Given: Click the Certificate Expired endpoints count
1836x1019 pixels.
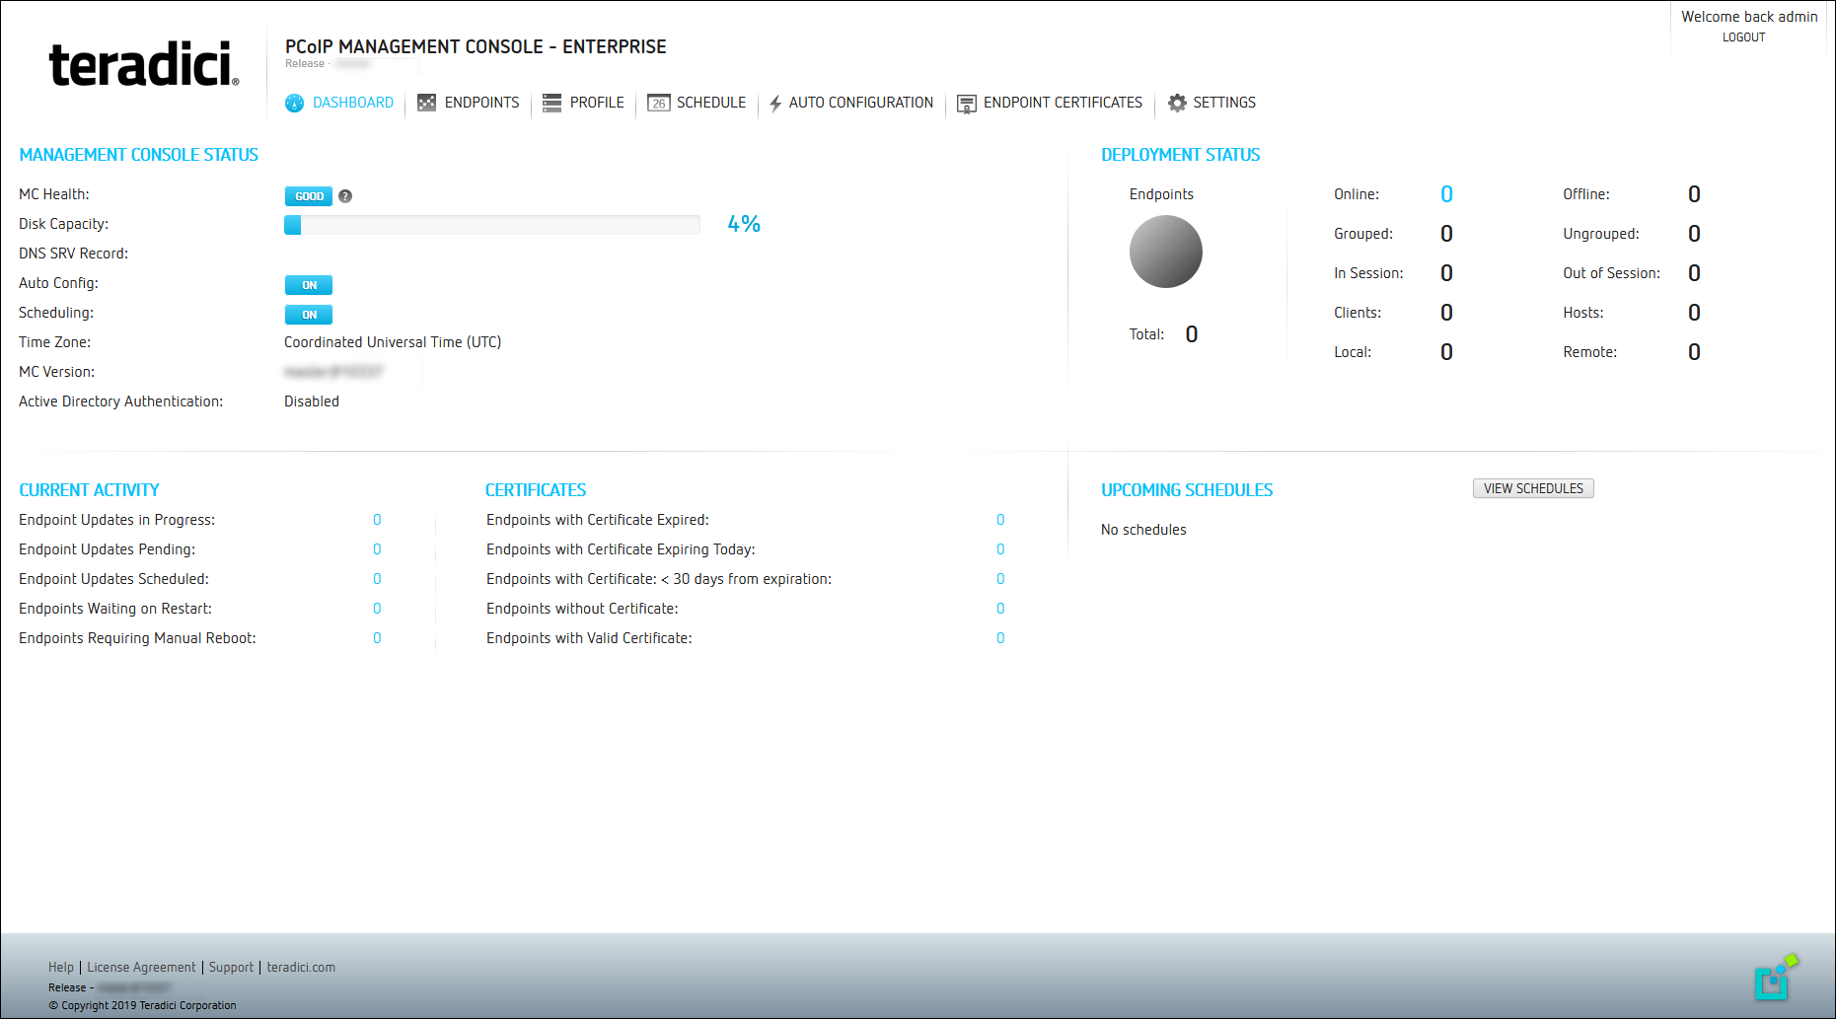Looking at the screenshot, I should tap(1000, 520).
